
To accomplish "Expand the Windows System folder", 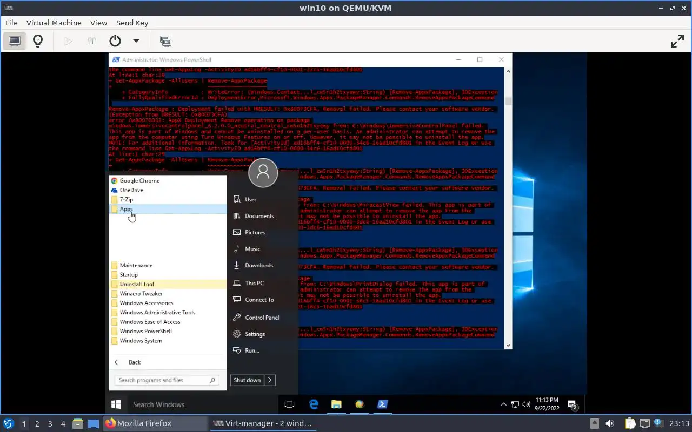I will [168, 341].
